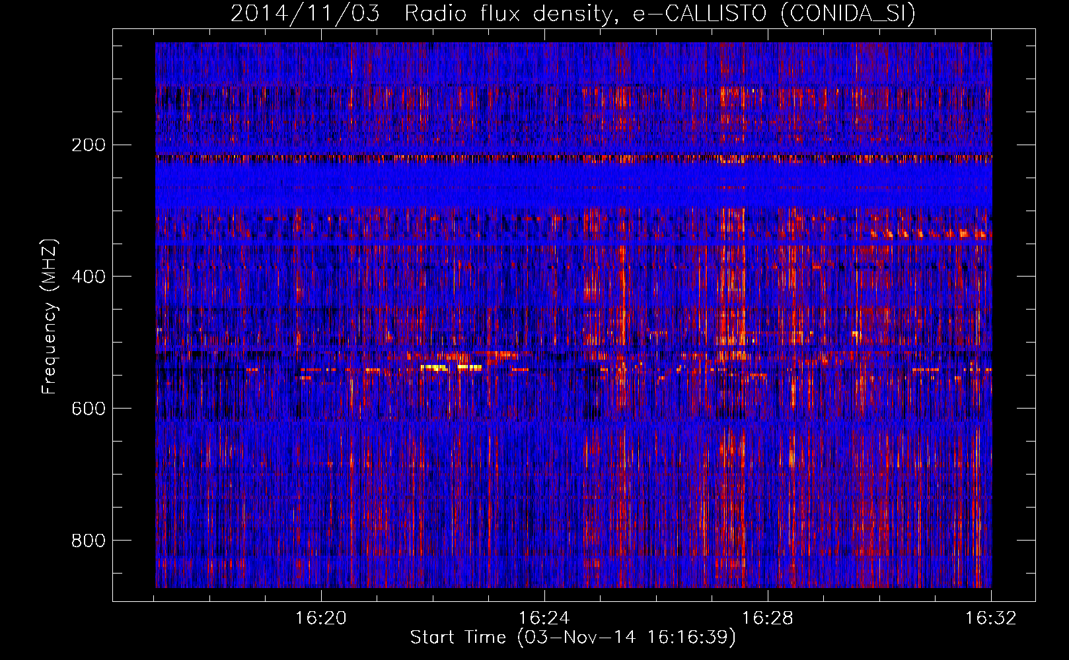Click the 'Start Time (03-Nov-14 16:16:39)' label

(x=573, y=638)
